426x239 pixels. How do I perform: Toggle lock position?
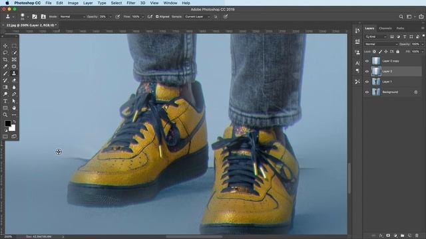pyautogui.click(x=386, y=52)
